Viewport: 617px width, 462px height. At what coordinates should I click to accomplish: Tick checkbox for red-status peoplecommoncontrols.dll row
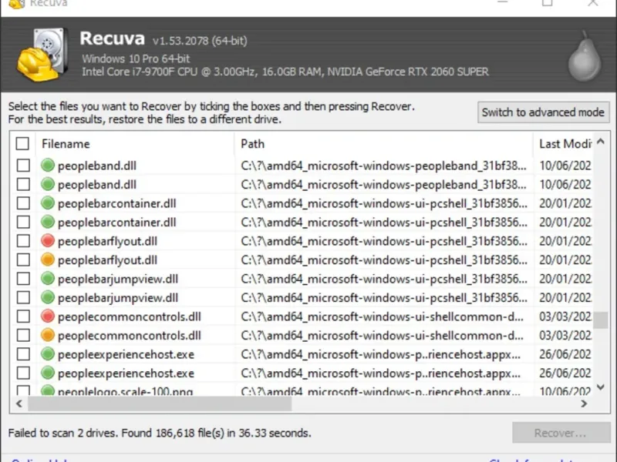tap(23, 316)
